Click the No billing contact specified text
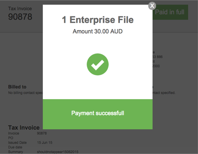Viewport: 198px width, 154px height. (25, 93)
